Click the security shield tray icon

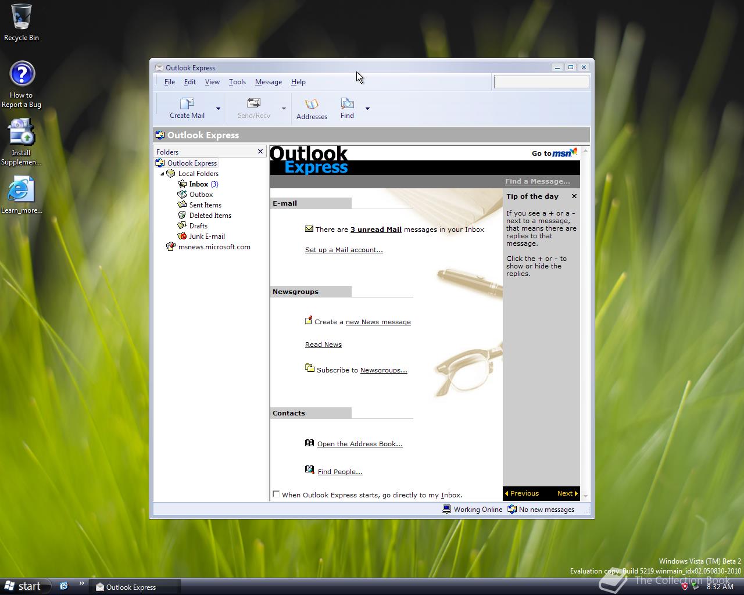(x=685, y=586)
